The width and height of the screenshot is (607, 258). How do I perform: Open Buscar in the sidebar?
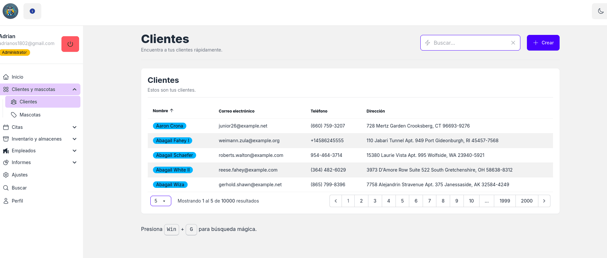pyautogui.click(x=40, y=188)
